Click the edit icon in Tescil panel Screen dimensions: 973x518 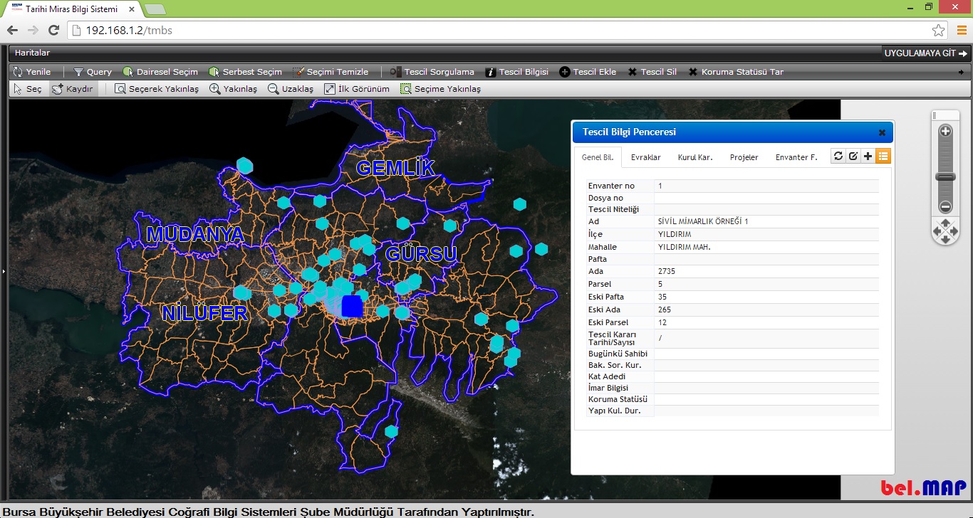(x=853, y=157)
